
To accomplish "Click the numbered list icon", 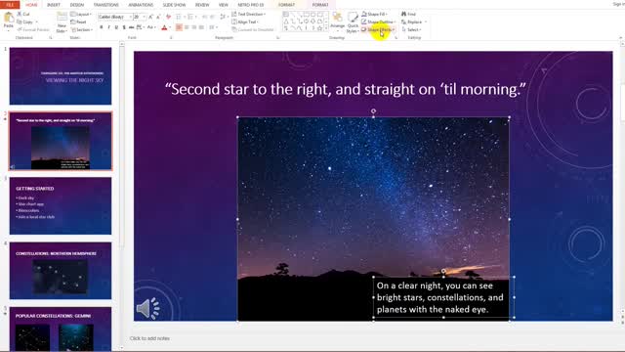I will [191, 17].
